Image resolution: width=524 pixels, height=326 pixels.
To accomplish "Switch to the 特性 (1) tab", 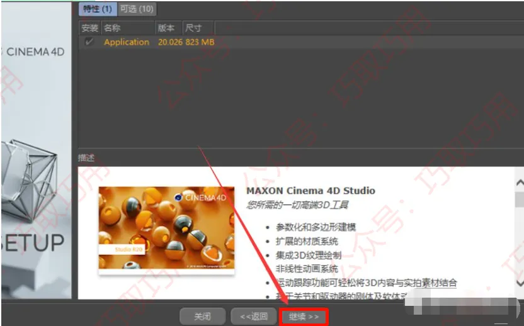I will tap(98, 9).
